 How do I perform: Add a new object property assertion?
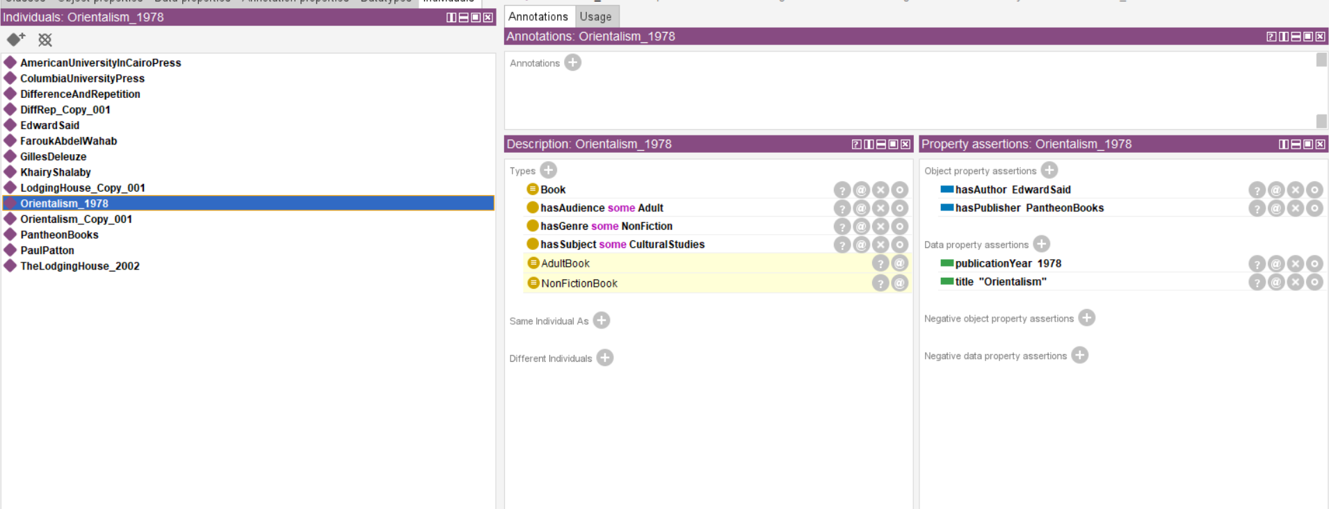click(1049, 170)
